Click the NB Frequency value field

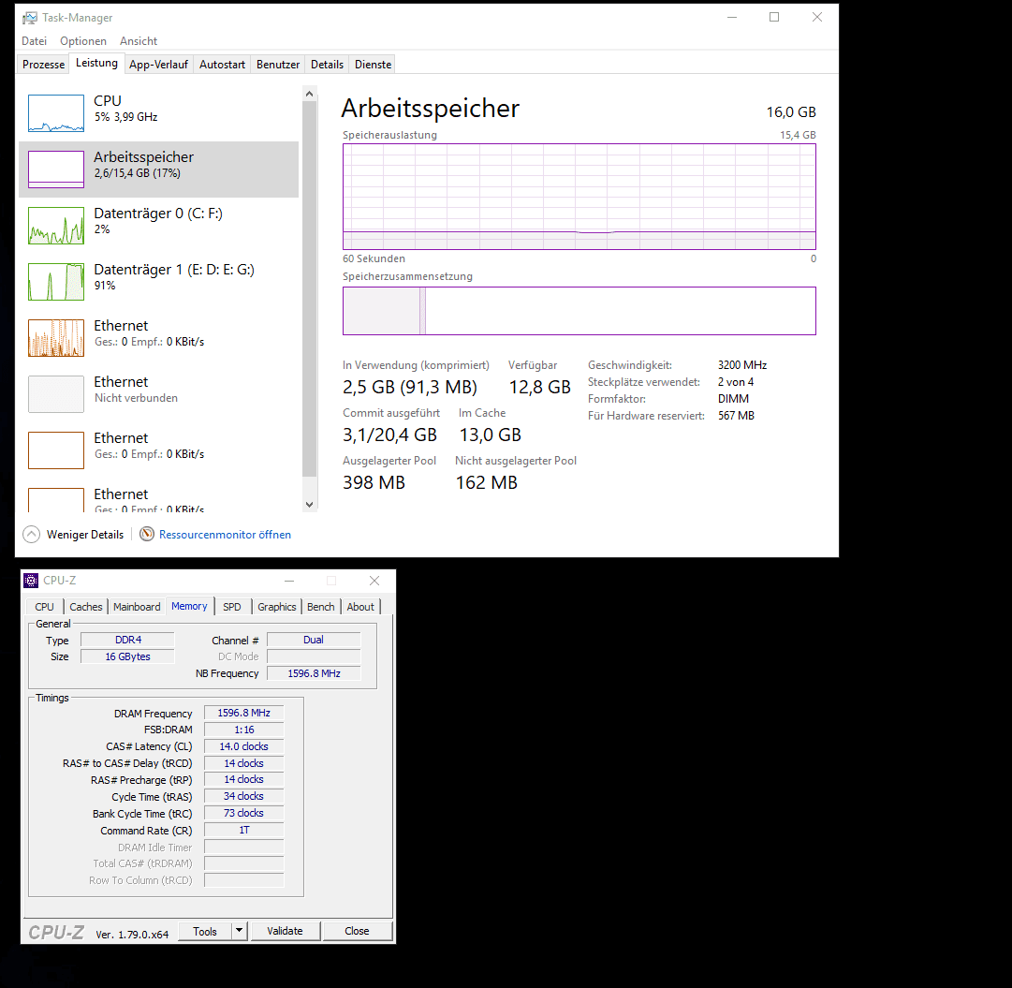point(314,673)
